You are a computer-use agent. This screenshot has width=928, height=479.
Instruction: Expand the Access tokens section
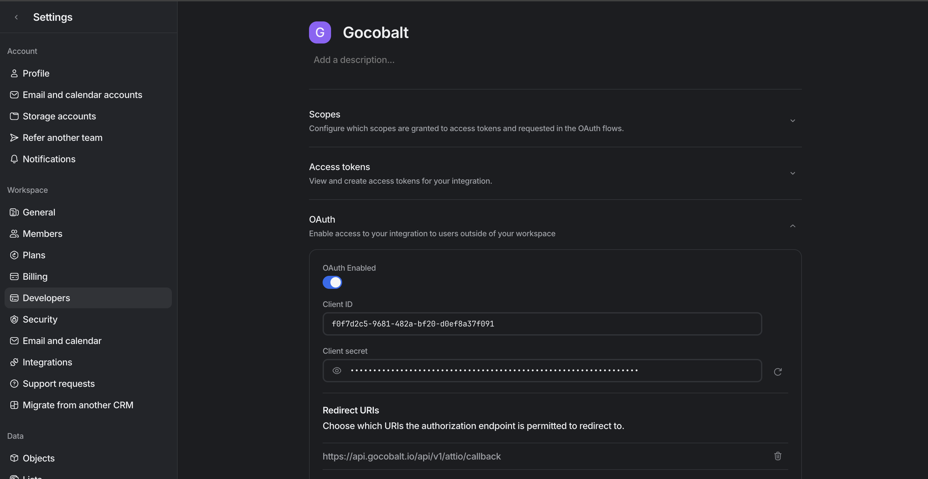792,173
